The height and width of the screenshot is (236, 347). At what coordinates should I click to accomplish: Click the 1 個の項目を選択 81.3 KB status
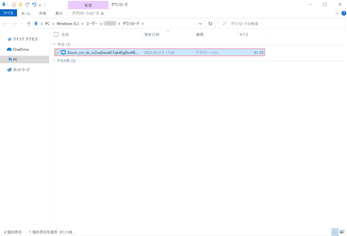[x=51, y=232]
